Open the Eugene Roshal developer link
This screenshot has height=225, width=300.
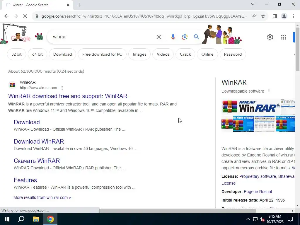258,192
